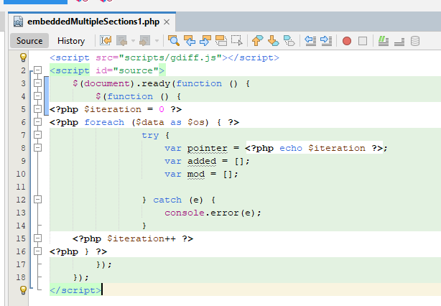The width and height of the screenshot is (441, 306).
Task: Toggle rectangular selection mode
Action: click(237, 41)
